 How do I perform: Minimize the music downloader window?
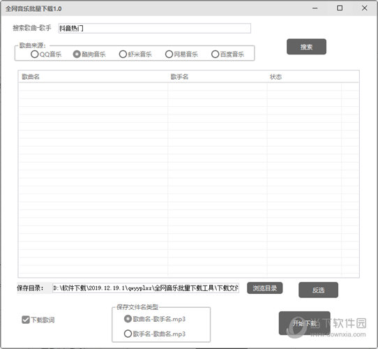tap(315, 8)
